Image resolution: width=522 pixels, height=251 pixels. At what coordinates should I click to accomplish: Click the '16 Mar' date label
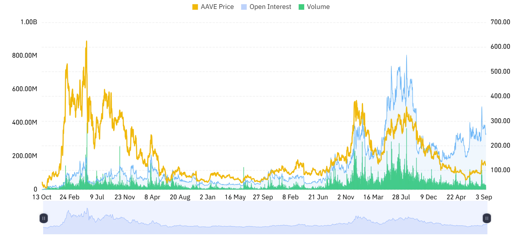pyautogui.click(x=373, y=197)
